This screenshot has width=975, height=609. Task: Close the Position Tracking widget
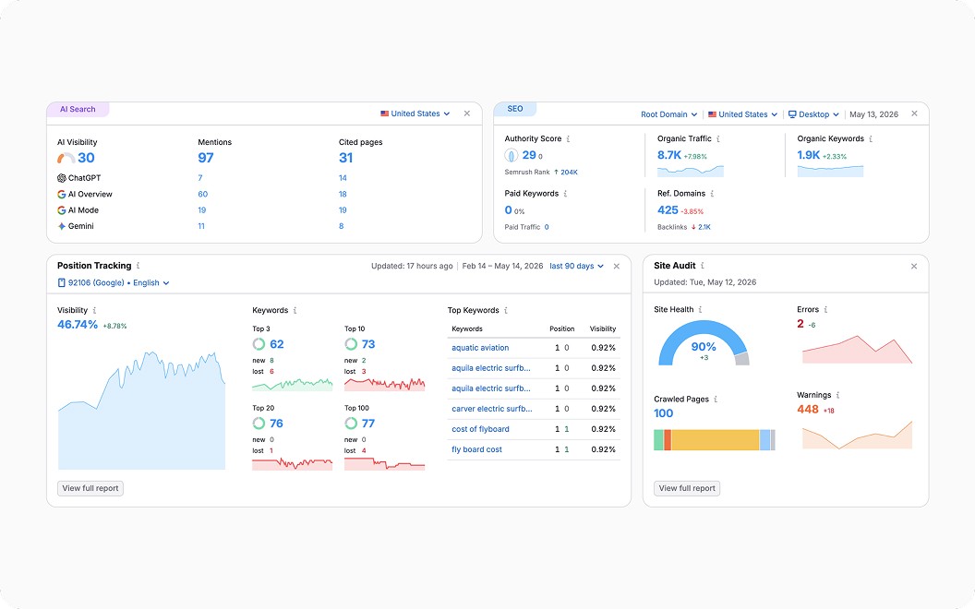(616, 266)
